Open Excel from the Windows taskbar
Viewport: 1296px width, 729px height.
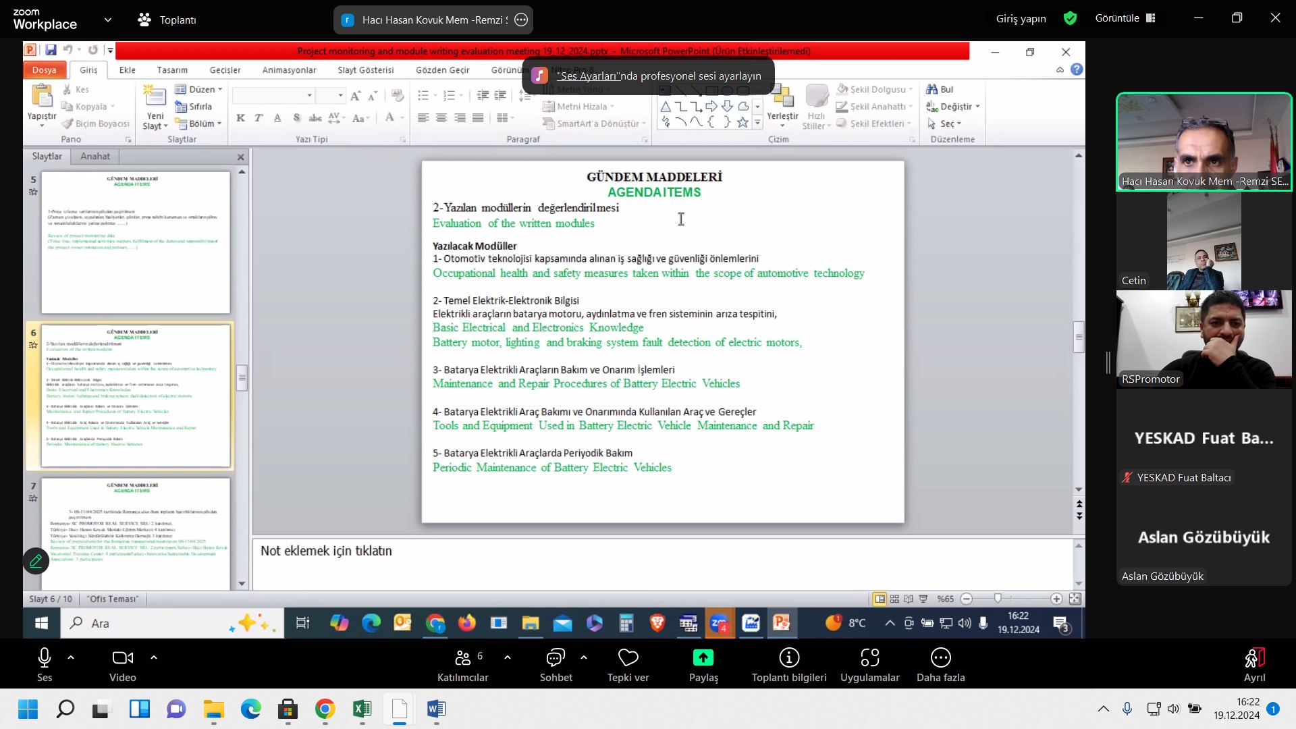point(362,709)
